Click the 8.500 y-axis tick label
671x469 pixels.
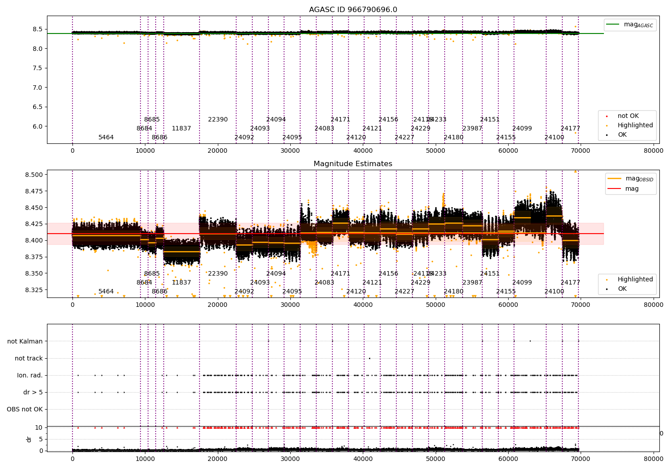34,175
